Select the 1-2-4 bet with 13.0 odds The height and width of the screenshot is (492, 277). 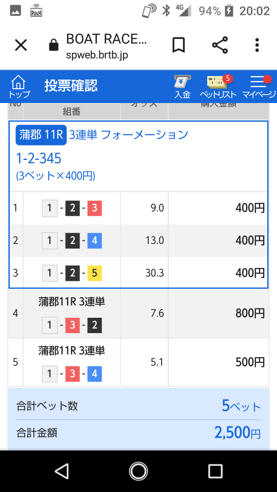click(x=138, y=241)
